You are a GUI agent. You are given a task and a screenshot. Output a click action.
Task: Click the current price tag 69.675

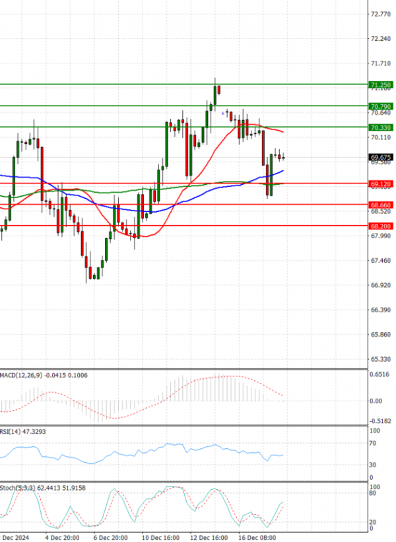click(x=381, y=157)
